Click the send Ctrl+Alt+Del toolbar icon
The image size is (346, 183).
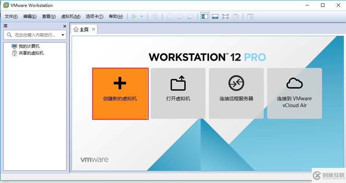click(155, 16)
